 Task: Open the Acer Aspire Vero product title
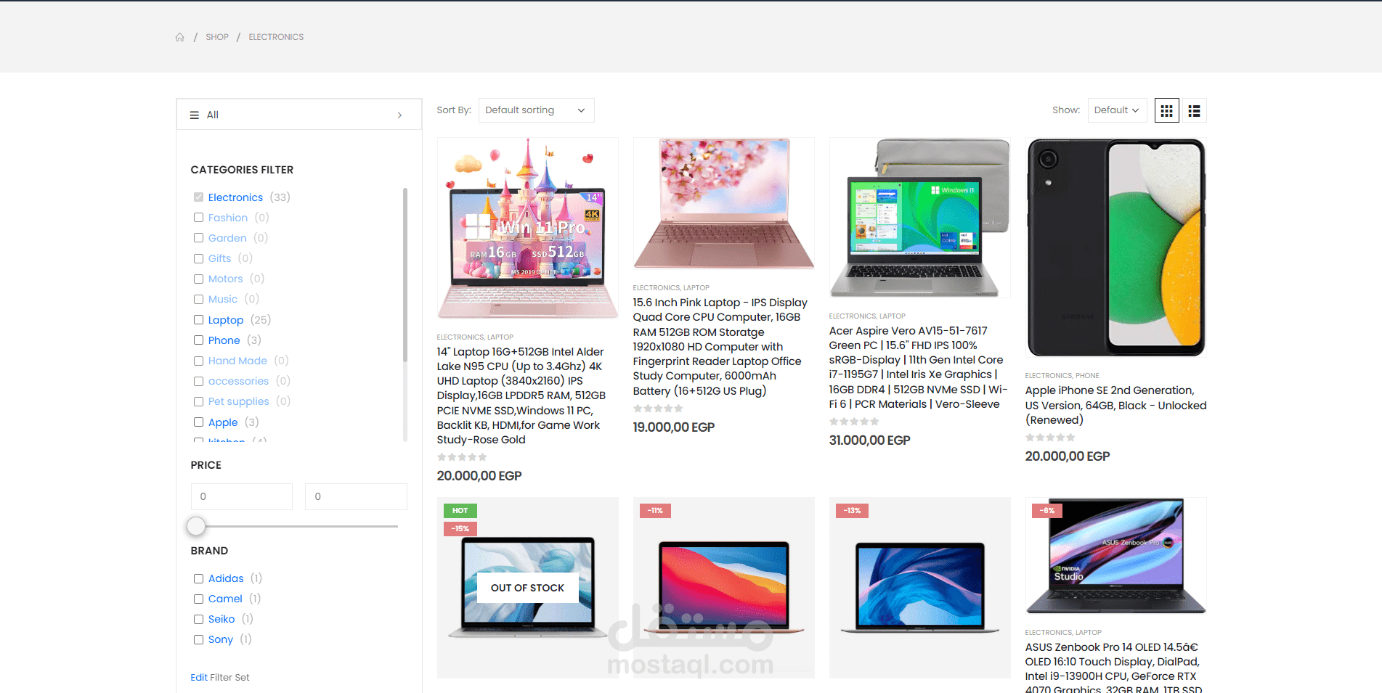(x=919, y=367)
